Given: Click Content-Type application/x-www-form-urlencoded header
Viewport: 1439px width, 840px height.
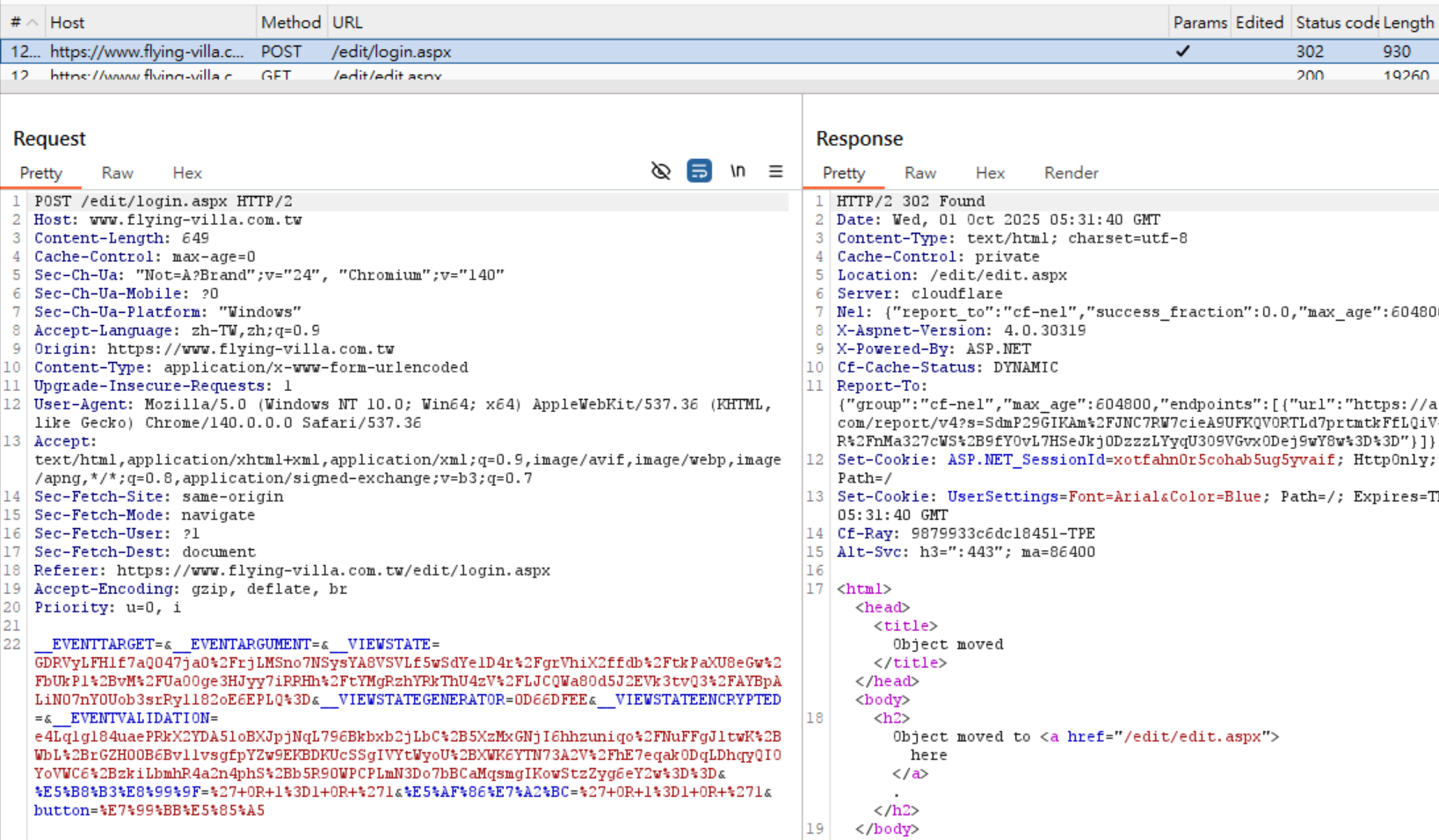Looking at the screenshot, I should (x=251, y=367).
